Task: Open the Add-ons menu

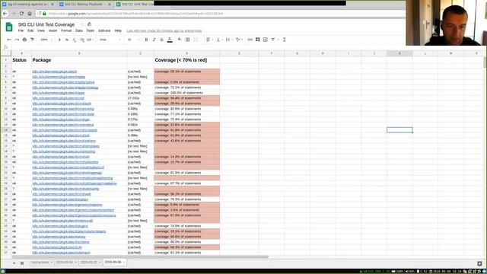Action: 104,30
